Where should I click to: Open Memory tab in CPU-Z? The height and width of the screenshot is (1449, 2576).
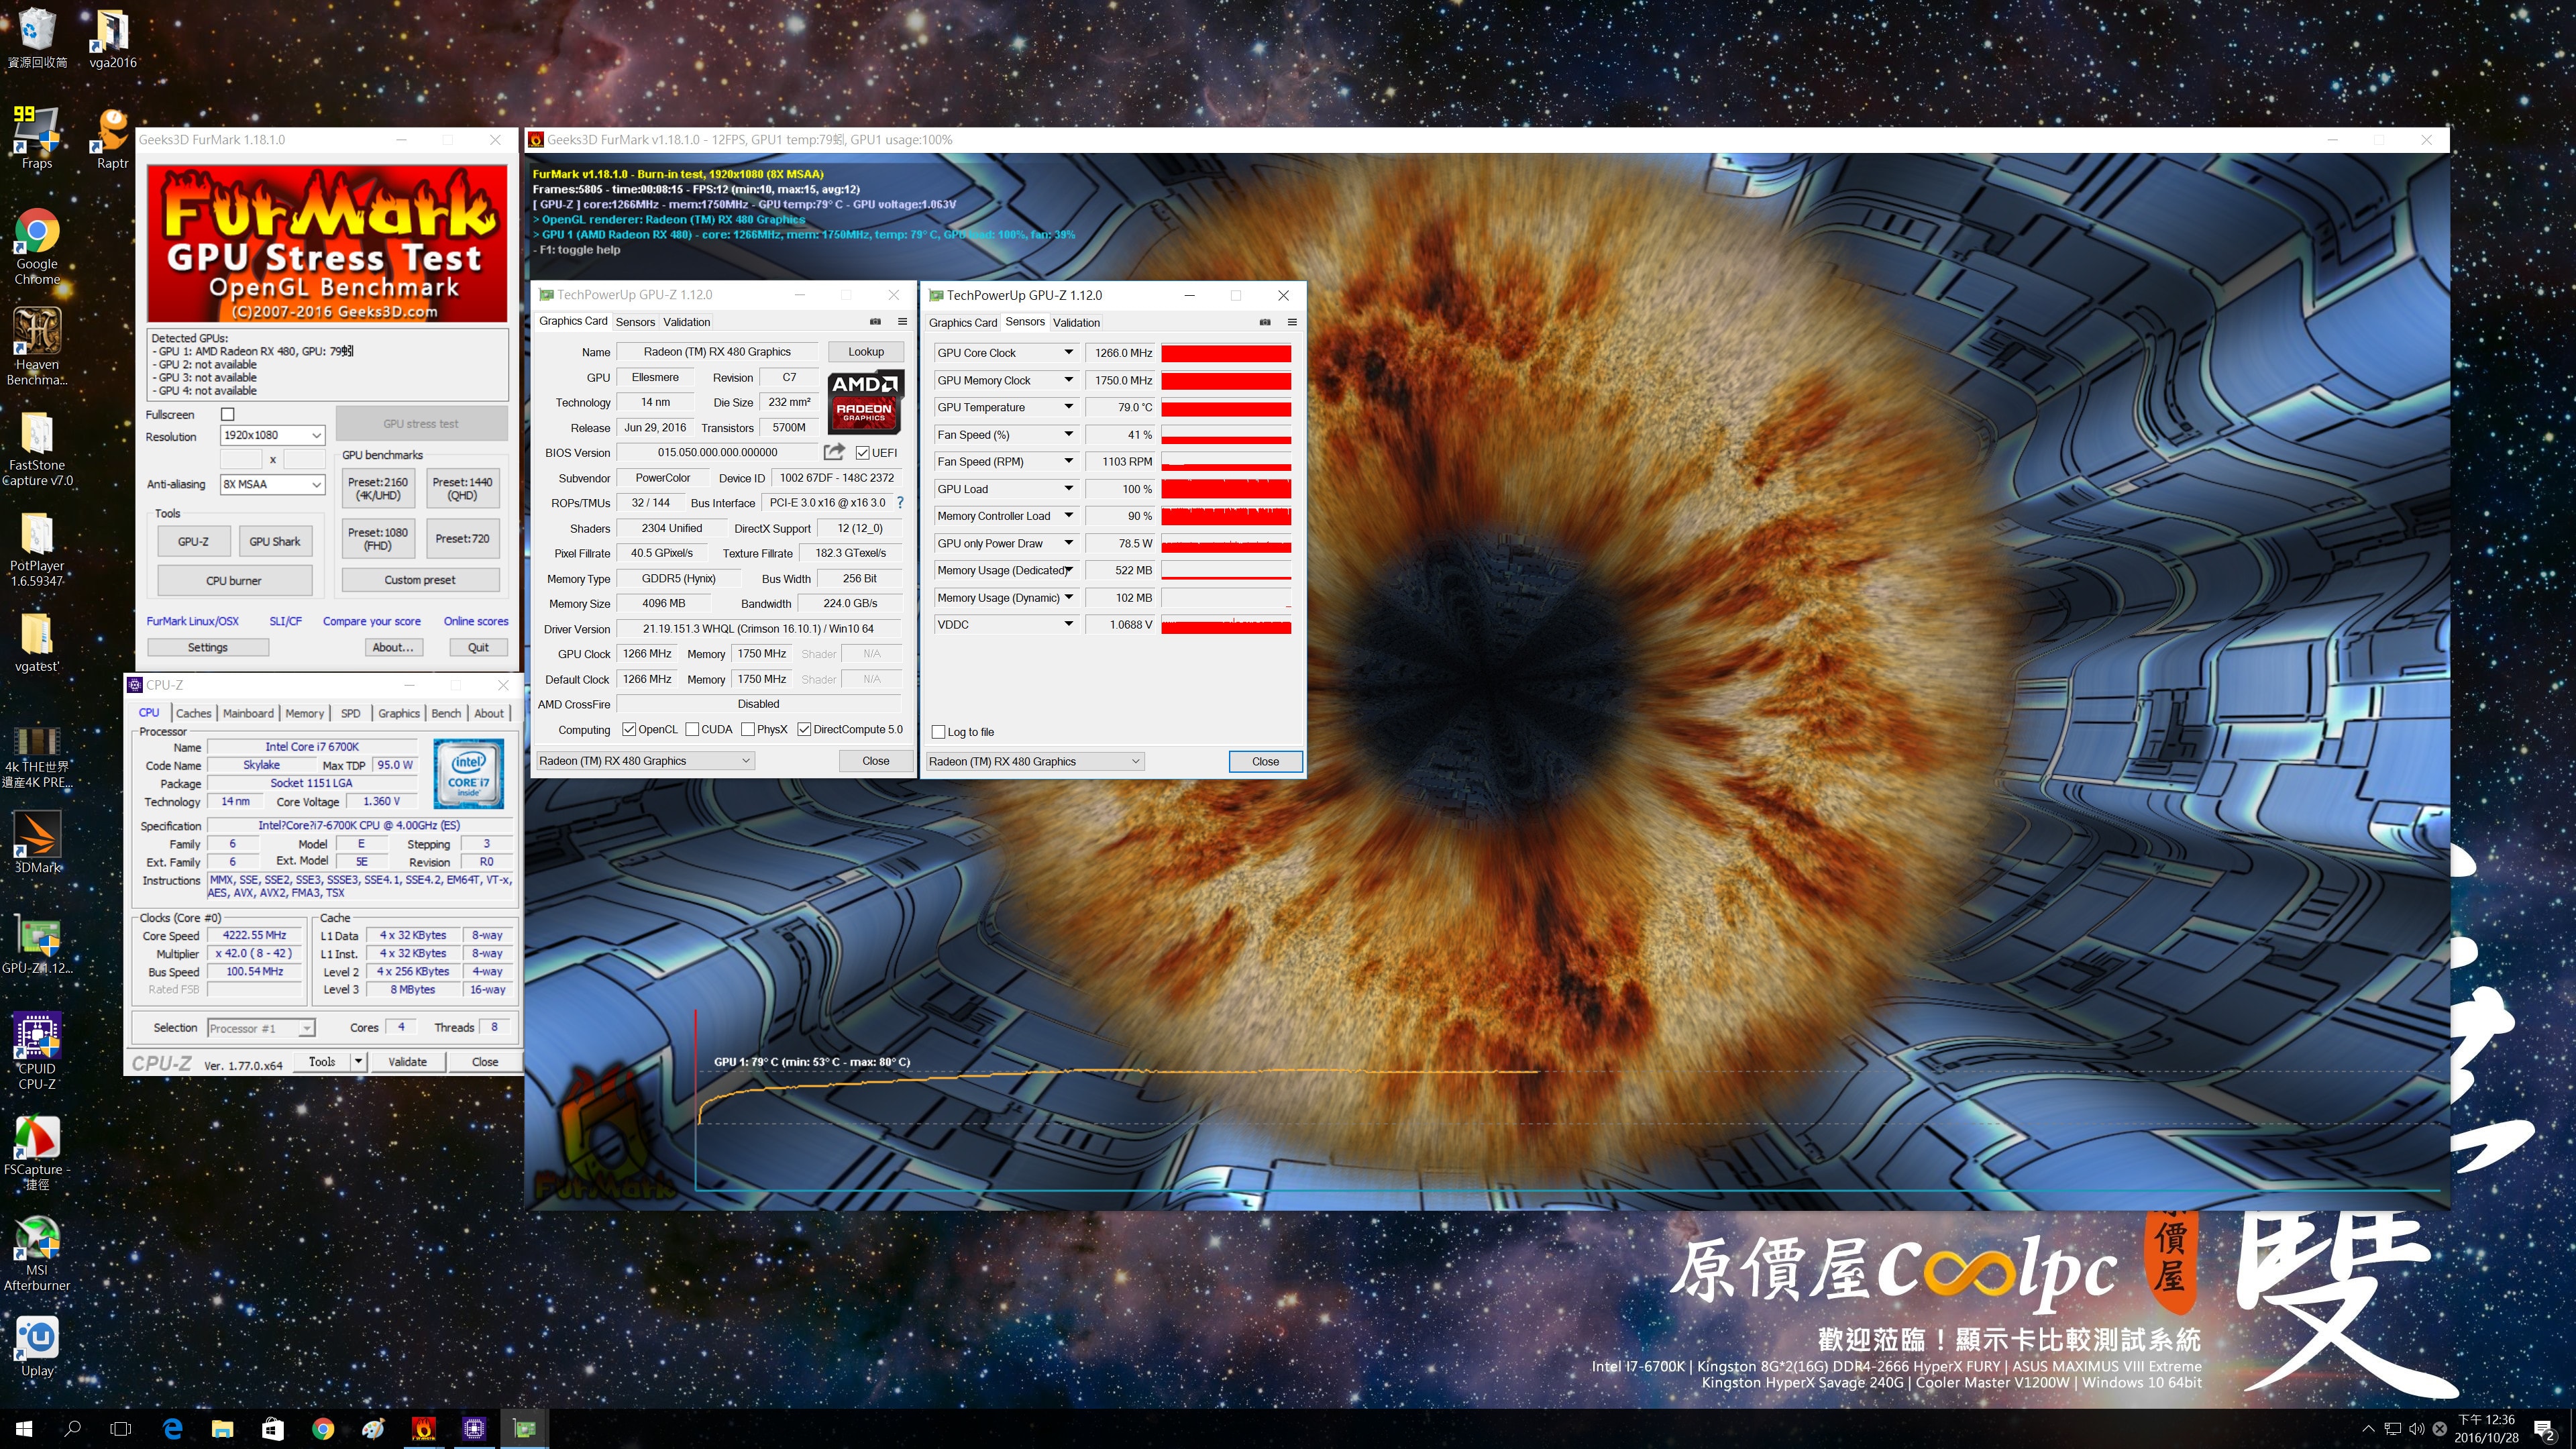[x=304, y=713]
